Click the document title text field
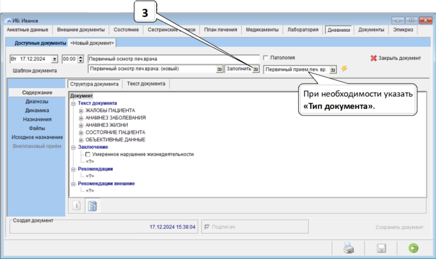 pyautogui.click(x=172, y=59)
